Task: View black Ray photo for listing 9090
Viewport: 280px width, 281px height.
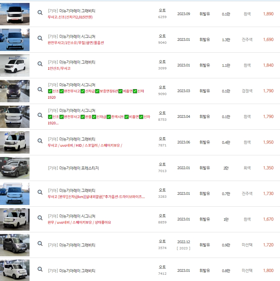Action: [x=15, y=91]
